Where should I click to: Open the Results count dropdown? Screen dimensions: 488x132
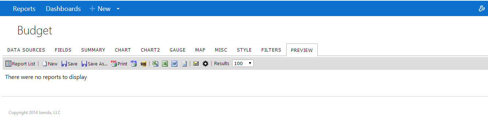(243, 63)
